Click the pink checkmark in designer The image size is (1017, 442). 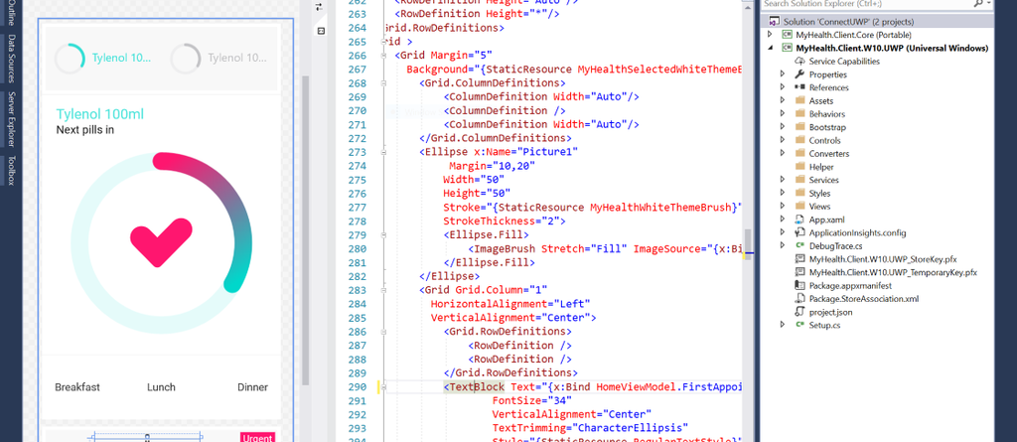tap(160, 236)
